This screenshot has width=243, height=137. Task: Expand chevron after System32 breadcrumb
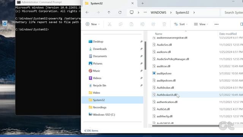click(194, 13)
